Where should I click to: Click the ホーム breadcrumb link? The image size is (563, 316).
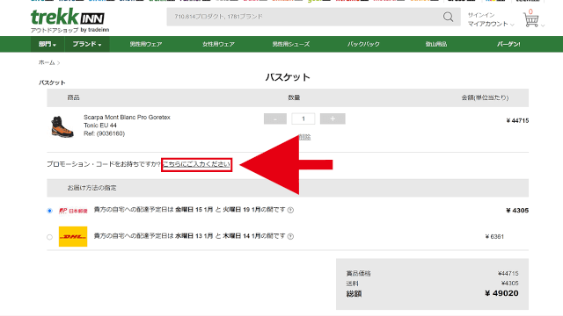(47, 62)
